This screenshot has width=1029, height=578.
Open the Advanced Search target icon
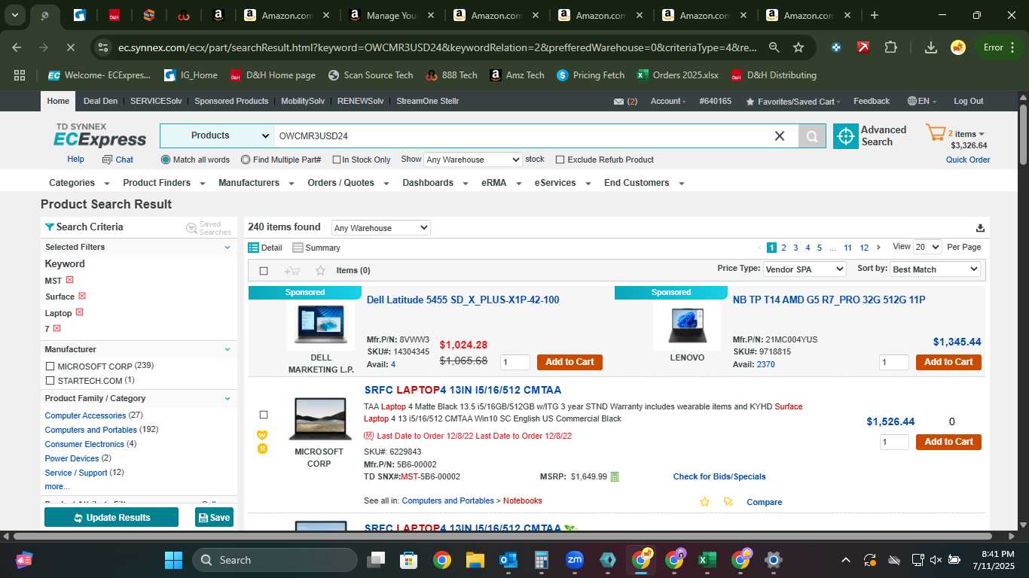(846, 136)
